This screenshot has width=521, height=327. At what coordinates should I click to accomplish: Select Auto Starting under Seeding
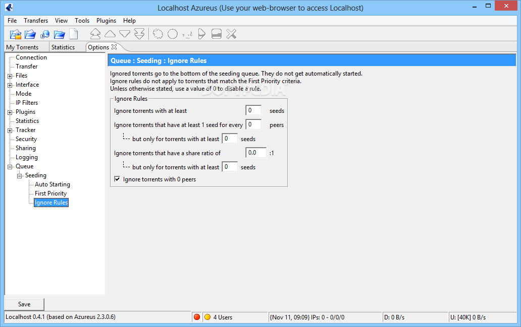[x=53, y=184]
